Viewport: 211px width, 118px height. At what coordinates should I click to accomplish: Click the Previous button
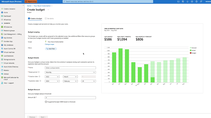tap(32, 117)
